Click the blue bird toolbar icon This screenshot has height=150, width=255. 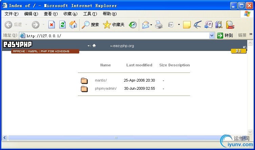(197, 25)
